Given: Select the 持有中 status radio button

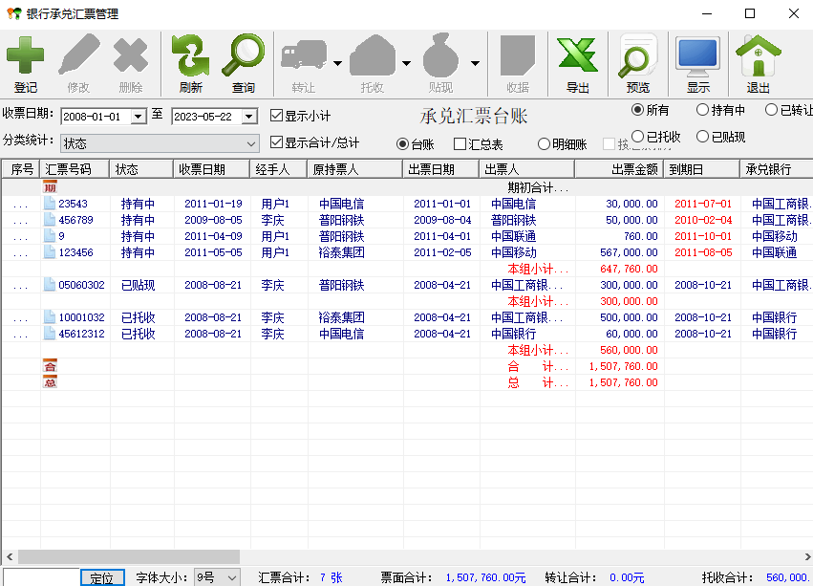Looking at the screenshot, I should click(x=702, y=110).
